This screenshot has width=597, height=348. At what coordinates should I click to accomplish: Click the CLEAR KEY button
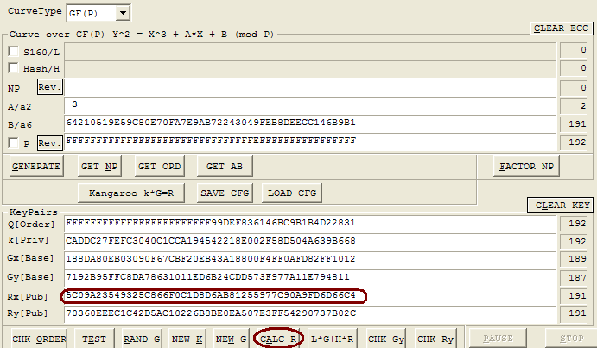pyautogui.click(x=560, y=206)
